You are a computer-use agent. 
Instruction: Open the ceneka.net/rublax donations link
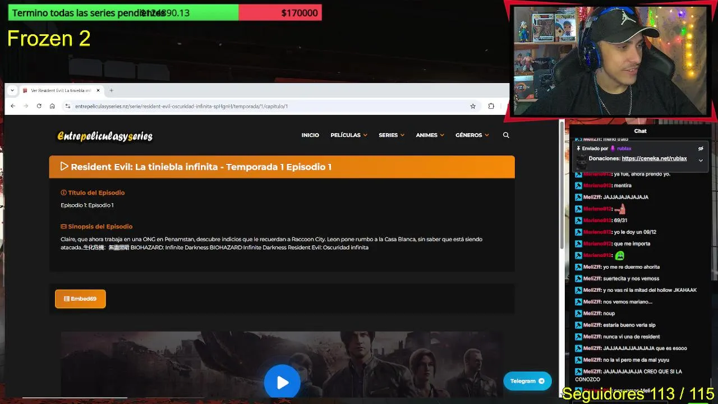point(654,159)
